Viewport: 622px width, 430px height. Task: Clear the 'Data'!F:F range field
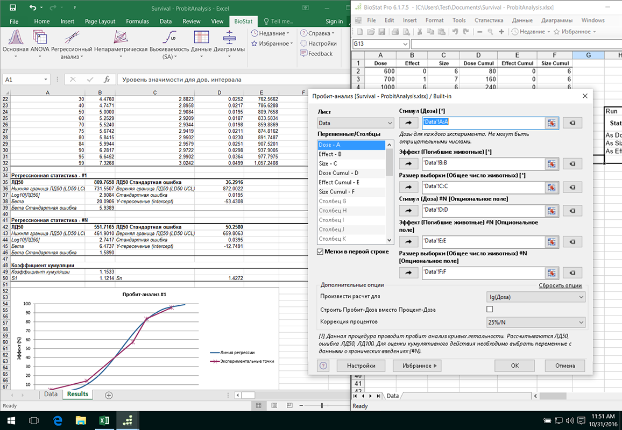572,273
